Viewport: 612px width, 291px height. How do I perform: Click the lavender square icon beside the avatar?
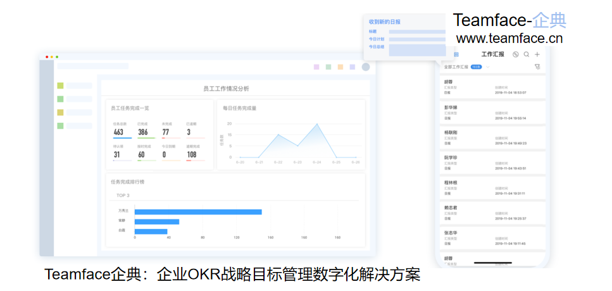[x=353, y=67]
